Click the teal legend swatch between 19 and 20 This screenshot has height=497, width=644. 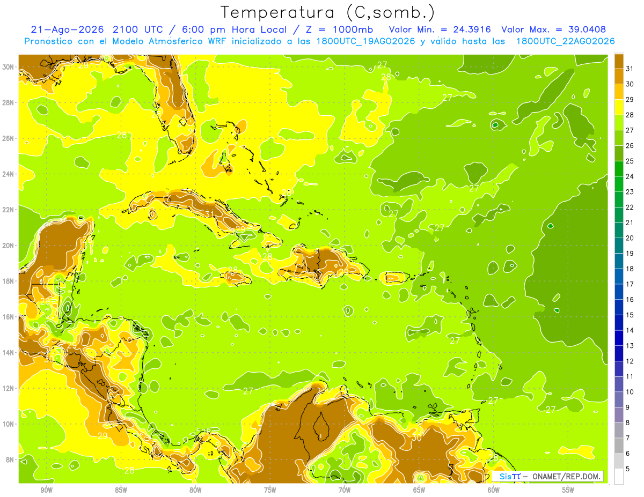click(619, 246)
